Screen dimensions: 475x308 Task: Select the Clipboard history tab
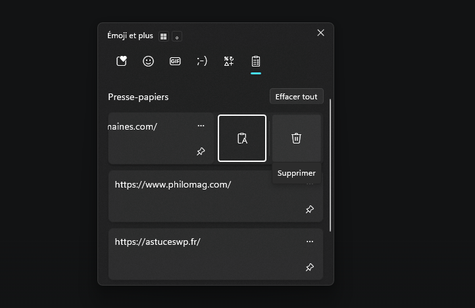point(256,61)
